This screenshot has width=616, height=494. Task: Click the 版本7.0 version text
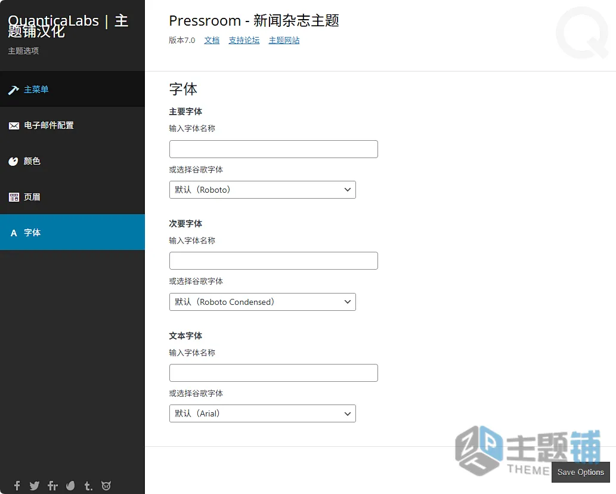[182, 40]
